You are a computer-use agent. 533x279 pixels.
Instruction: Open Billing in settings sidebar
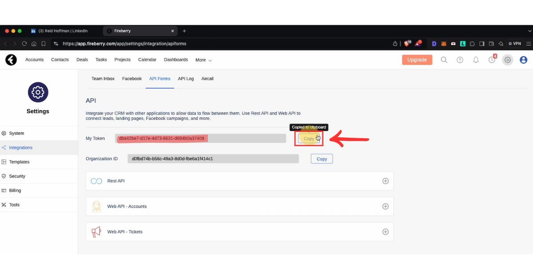point(39,190)
